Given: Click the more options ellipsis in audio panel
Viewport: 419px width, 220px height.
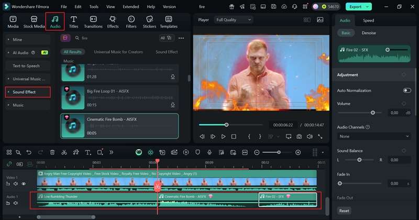Looking at the screenshot, I should [x=181, y=38].
